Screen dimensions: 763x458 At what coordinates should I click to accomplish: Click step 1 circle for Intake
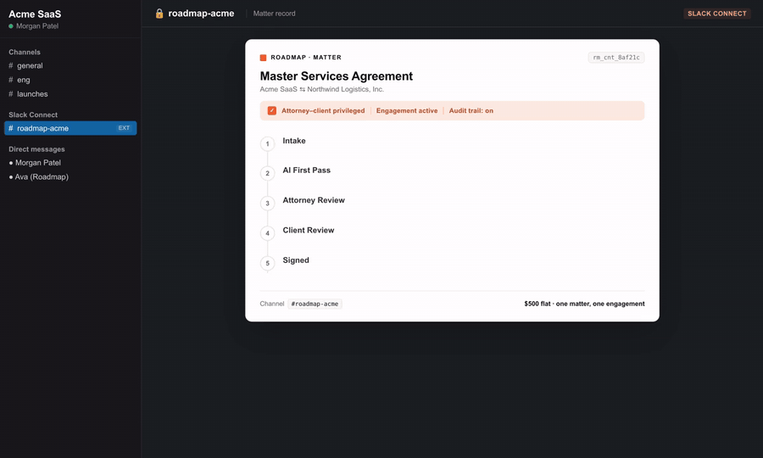pyautogui.click(x=268, y=144)
